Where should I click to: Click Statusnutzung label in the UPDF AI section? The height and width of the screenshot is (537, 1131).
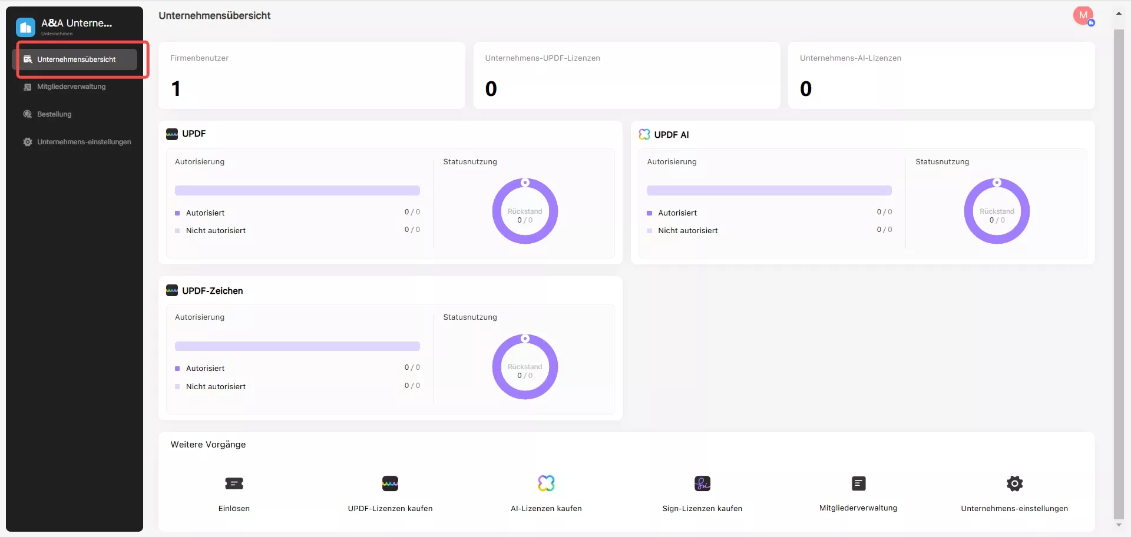point(942,162)
